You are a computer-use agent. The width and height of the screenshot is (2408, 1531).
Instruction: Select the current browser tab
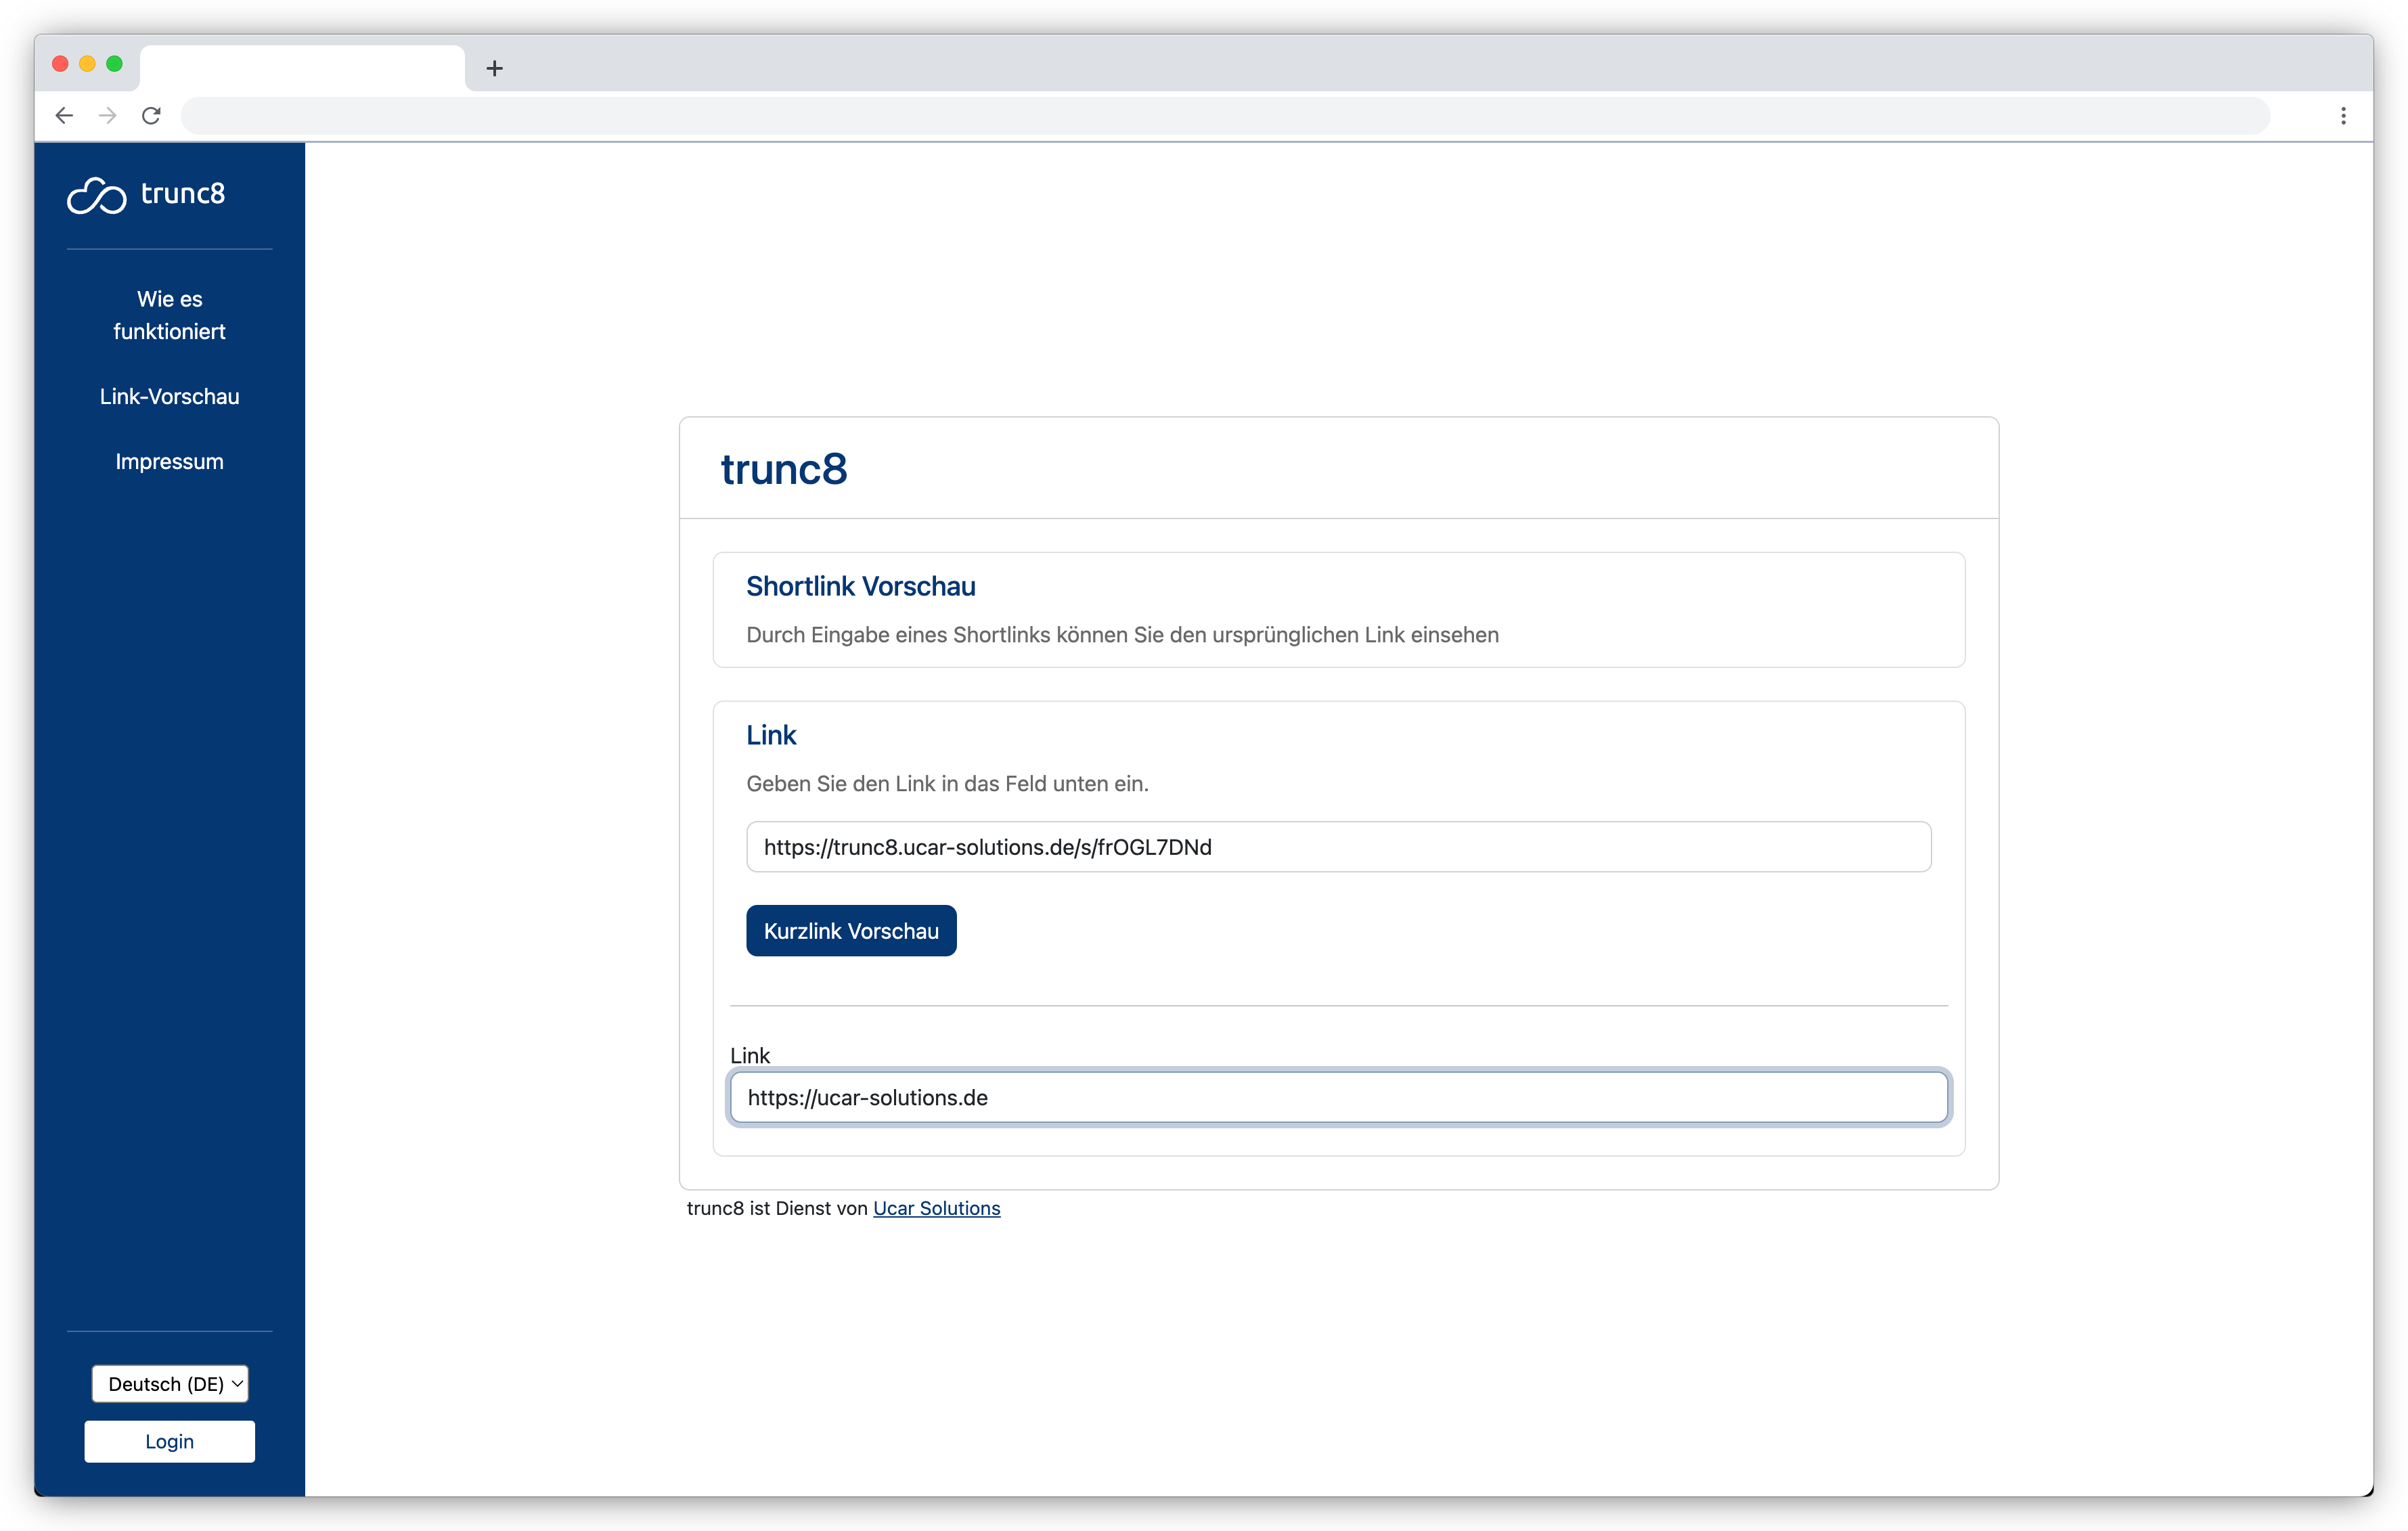[x=300, y=68]
